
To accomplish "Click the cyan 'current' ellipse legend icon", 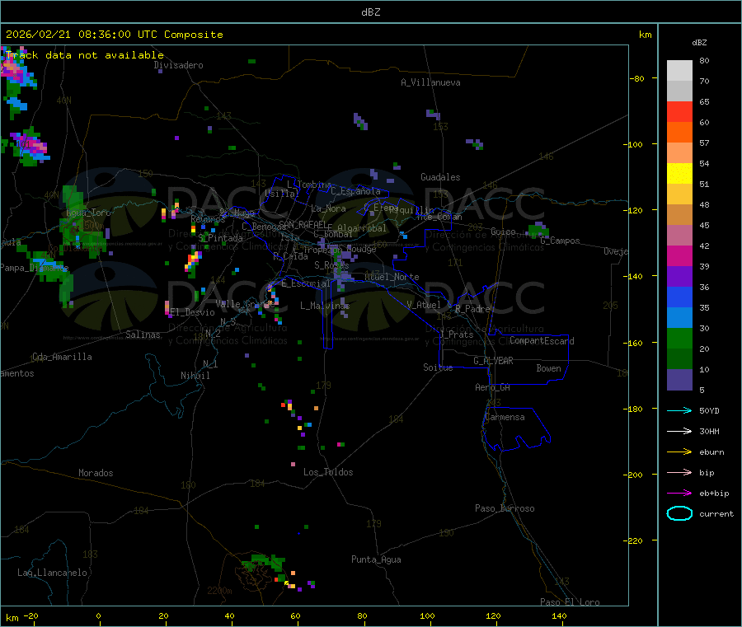I will point(679,513).
